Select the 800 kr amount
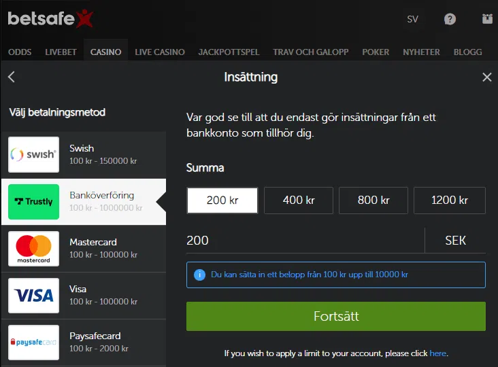Image resolution: width=498 pixels, height=367 pixels. [373, 200]
